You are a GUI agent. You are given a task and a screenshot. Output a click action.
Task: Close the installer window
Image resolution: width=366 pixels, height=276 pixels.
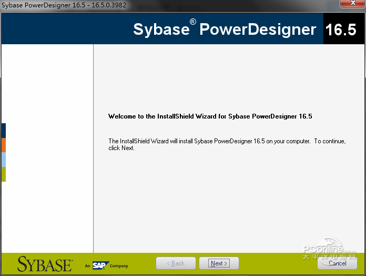coord(352,4)
